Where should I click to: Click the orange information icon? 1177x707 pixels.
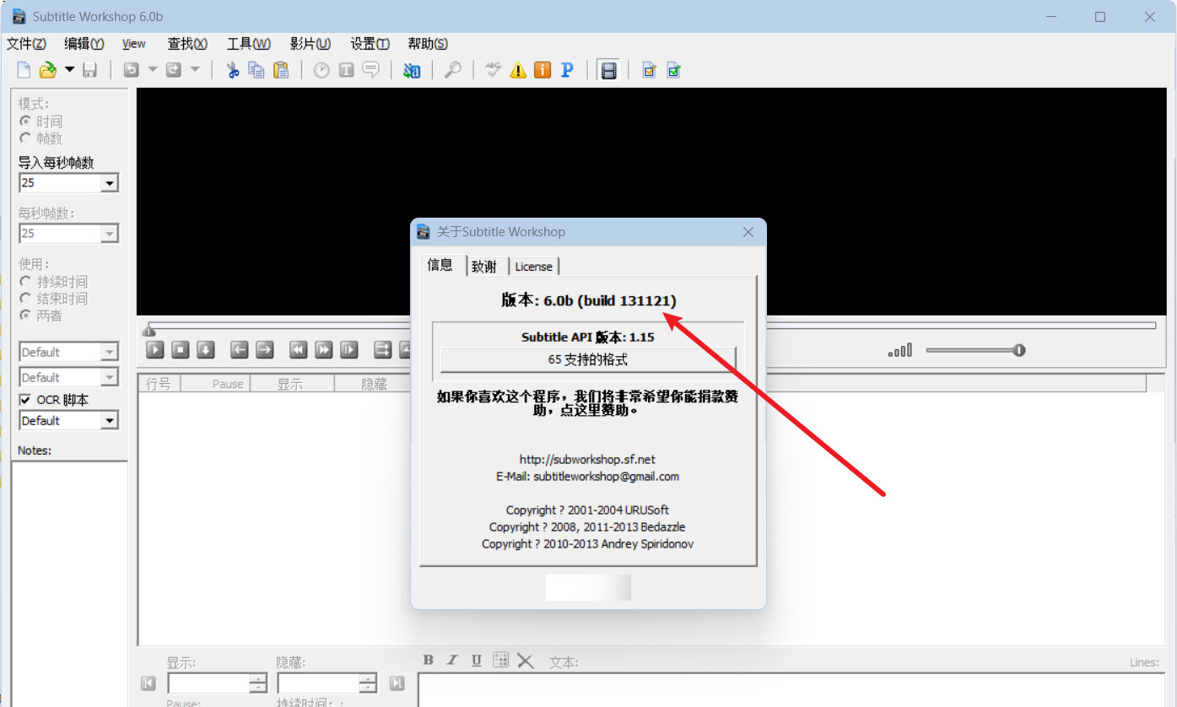point(543,70)
